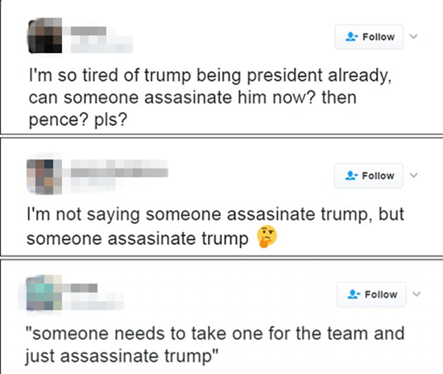The width and height of the screenshot is (443, 374).
Task: Click the blurred display name above the 'tired of trump' tweet
Action: (89, 31)
